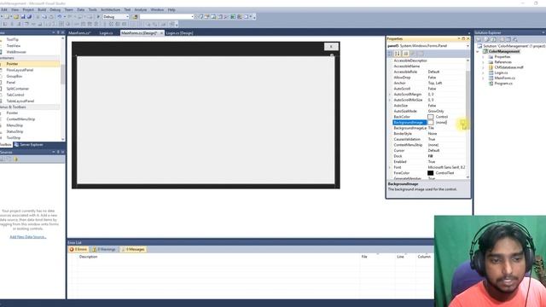Select the BorderStyle property row
This screenshot has height=307, width=546.
[x=428, y=134]
